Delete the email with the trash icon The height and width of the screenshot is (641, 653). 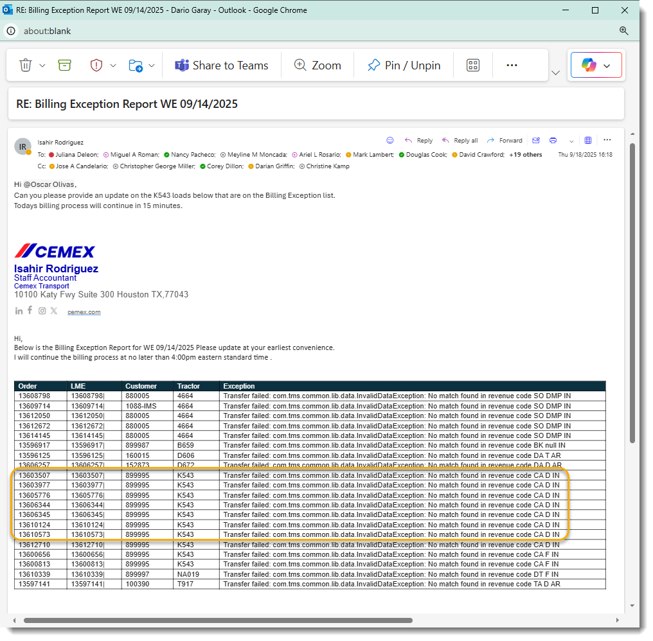click(27, 65)
